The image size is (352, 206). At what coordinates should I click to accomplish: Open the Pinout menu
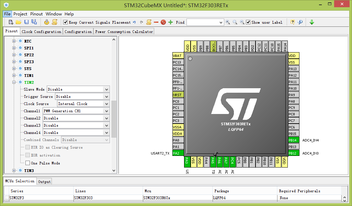36,14
